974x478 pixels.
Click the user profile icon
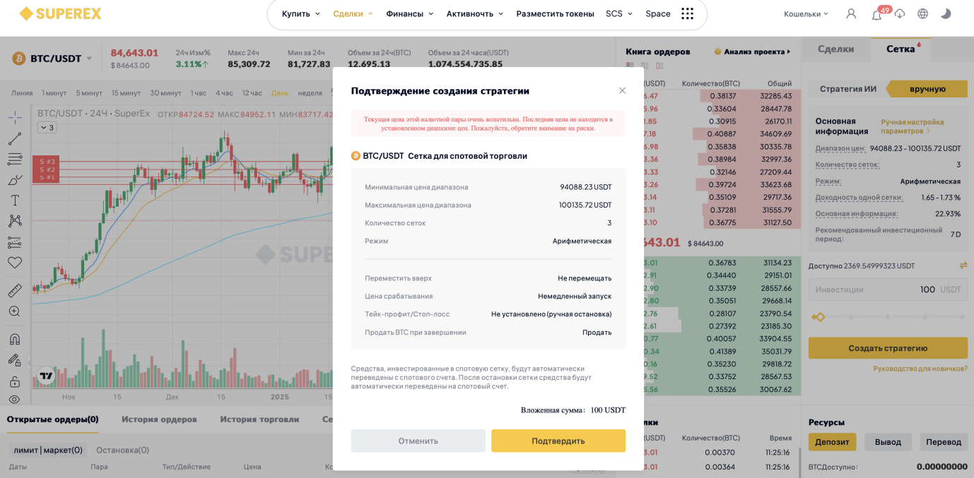(x=851, y=13)
